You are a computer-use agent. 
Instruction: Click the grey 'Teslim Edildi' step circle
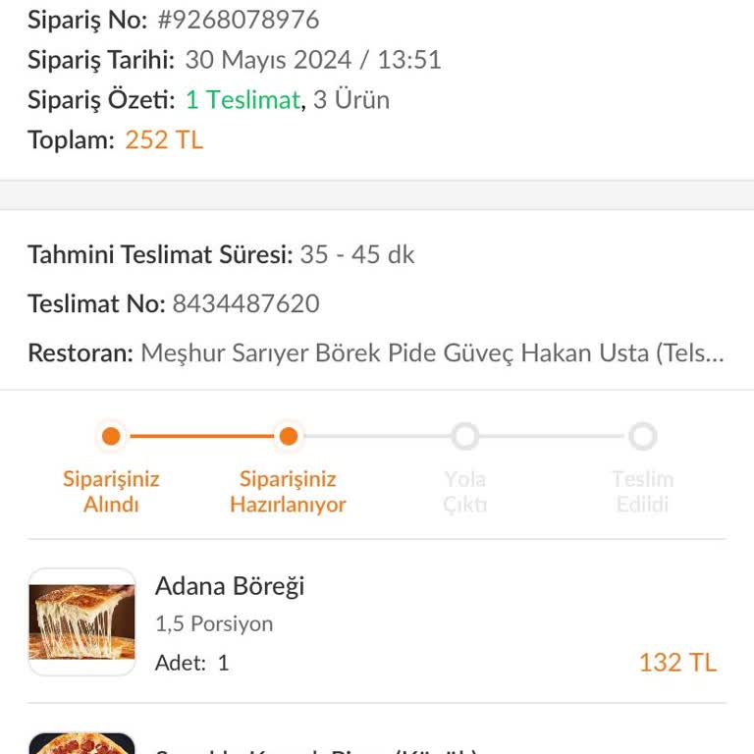tap(642, 436)
